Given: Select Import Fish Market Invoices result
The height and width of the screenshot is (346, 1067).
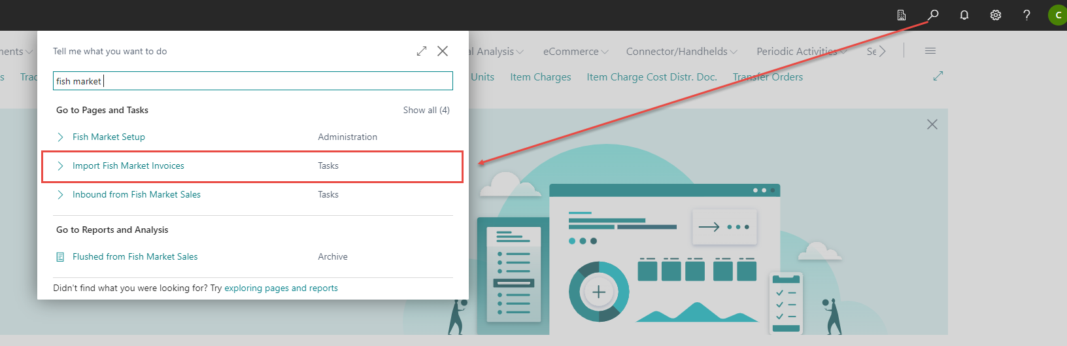Looking at the screenshot, I should 128,166.
